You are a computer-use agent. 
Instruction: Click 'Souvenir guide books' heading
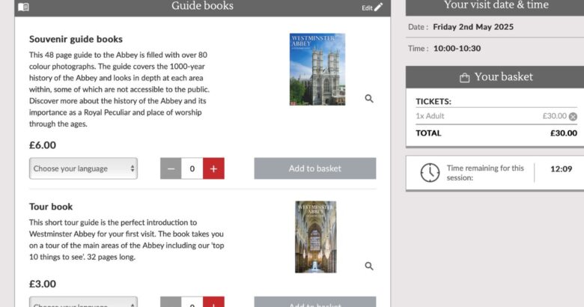pyautogui.click(x=76, y=39)
